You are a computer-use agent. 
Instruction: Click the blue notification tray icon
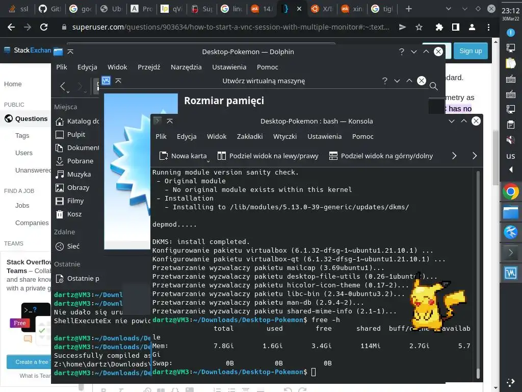(x=511, y=32)
